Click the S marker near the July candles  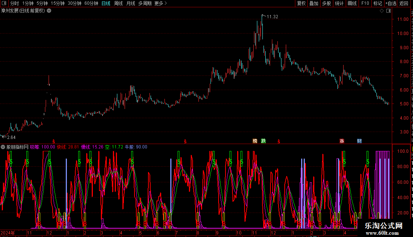pos(185,141)
